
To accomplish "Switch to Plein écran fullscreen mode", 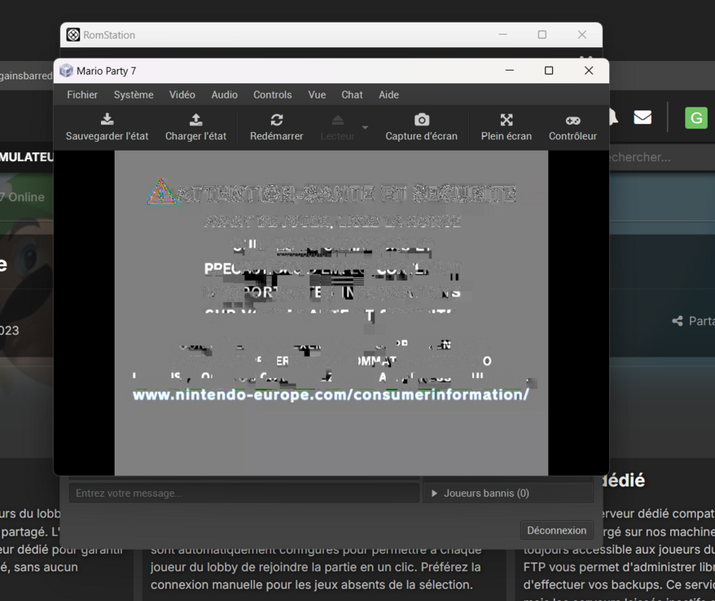I will (507, 120).
